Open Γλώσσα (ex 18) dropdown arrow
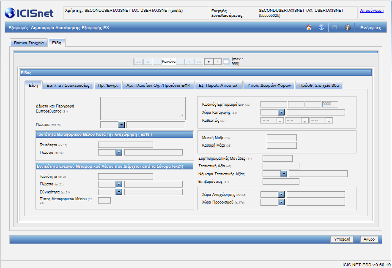Viewport: 392px width, 268px height. [x=119, y=152]
